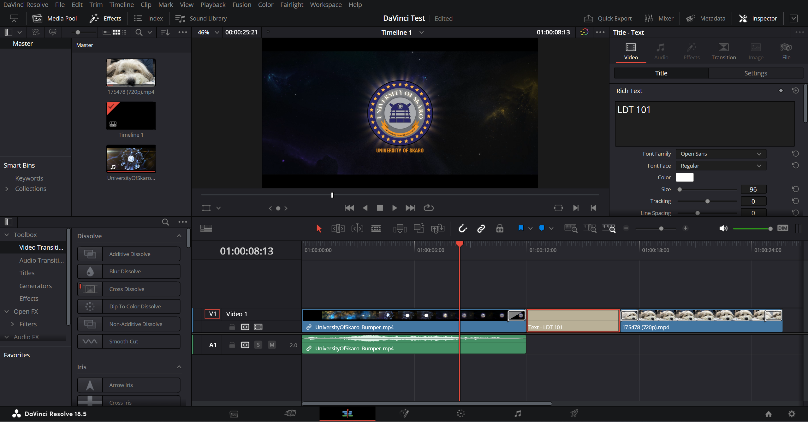
Task: Click the Rich Text keyframe diamond
Action: coord(781,91)
